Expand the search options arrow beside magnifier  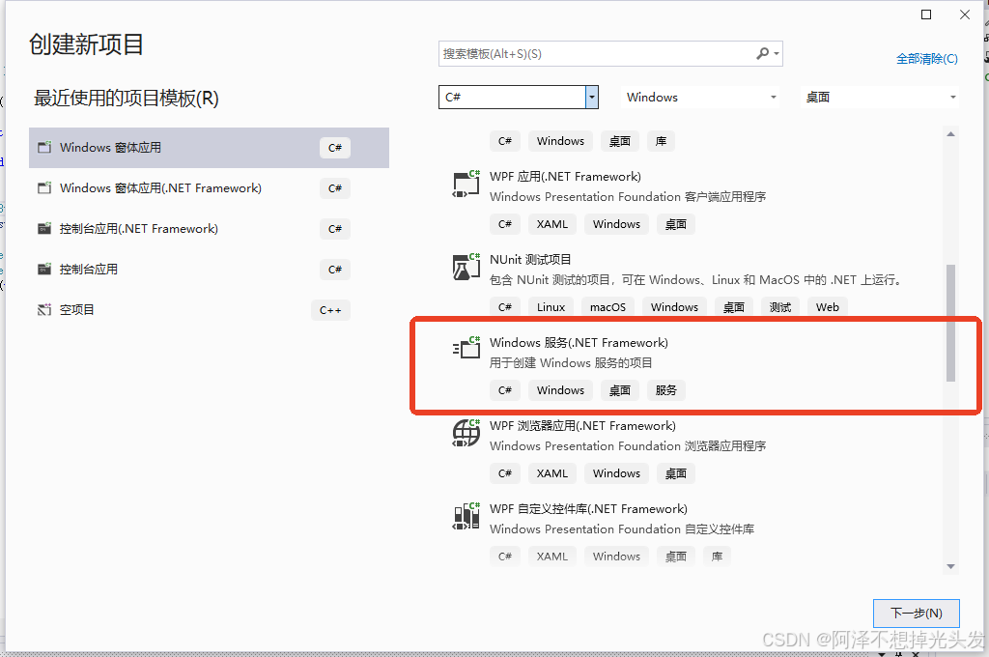coord(777,54)
